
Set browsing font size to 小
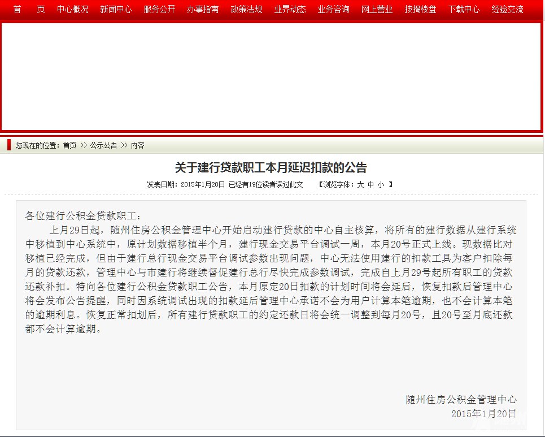click(381, 184)
